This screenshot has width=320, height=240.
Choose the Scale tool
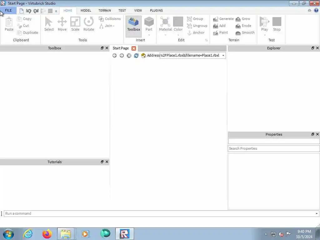click(x=75, y=24)
